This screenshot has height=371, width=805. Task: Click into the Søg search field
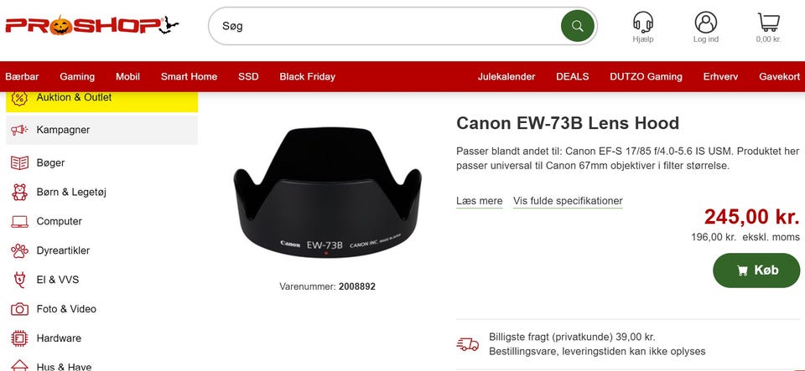click(x=385, y=26)
